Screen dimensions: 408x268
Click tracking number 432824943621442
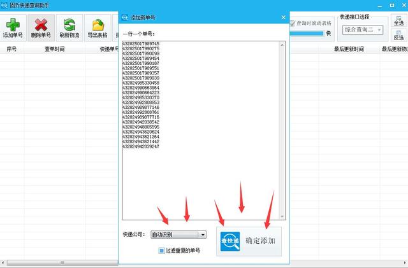pos(141,142)
